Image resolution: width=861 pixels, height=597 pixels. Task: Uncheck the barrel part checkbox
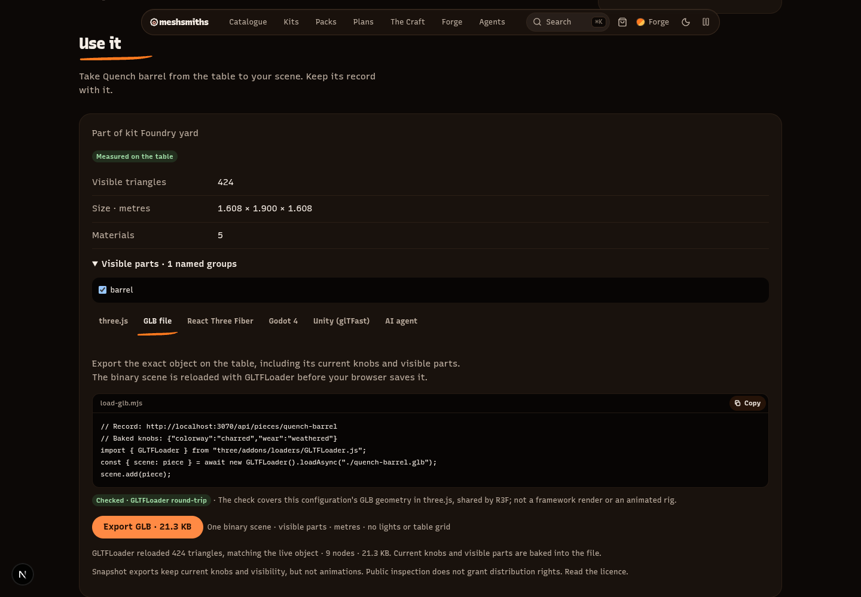point(102,290)
